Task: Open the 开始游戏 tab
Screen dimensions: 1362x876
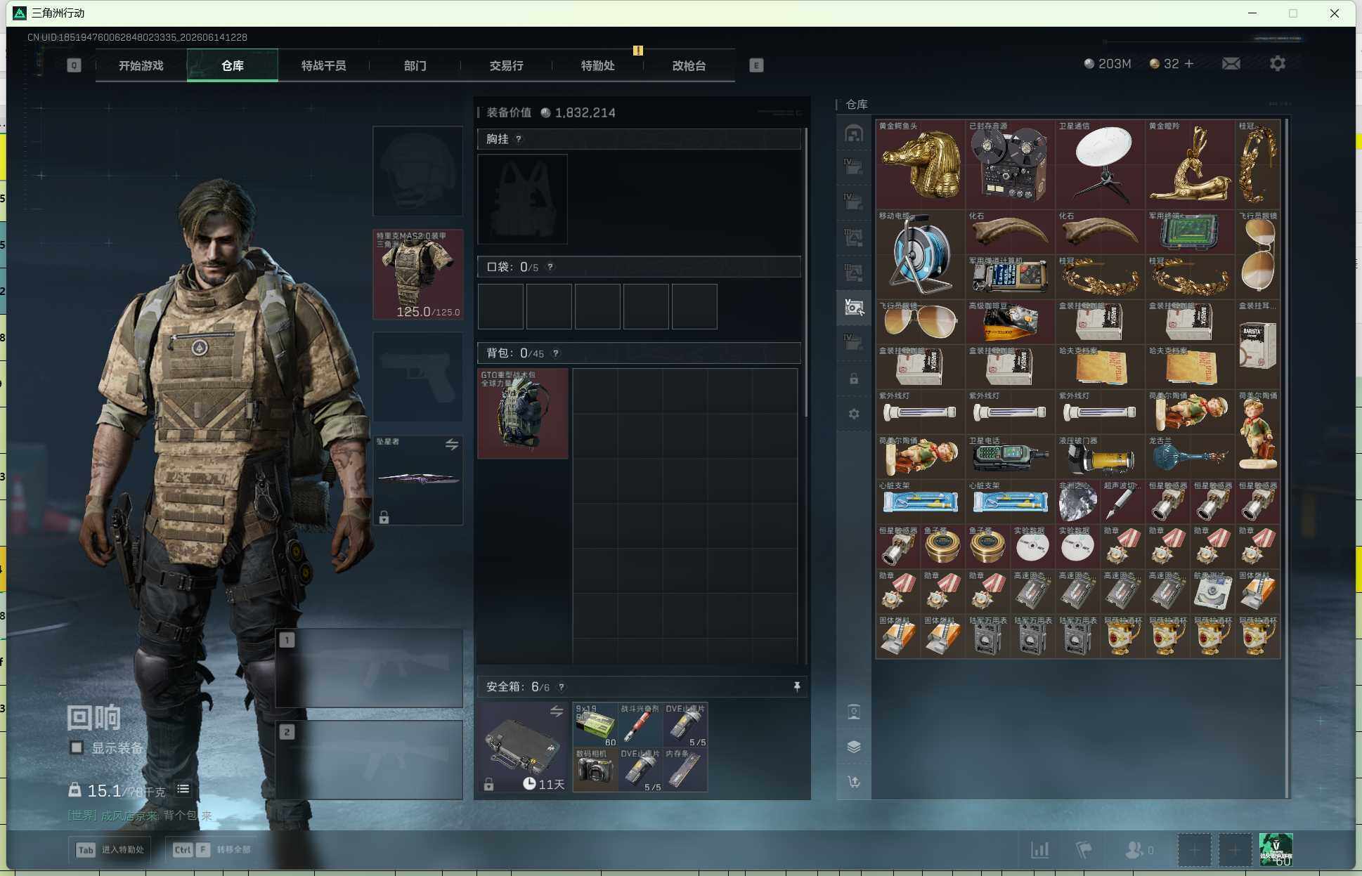Action: 141,65
